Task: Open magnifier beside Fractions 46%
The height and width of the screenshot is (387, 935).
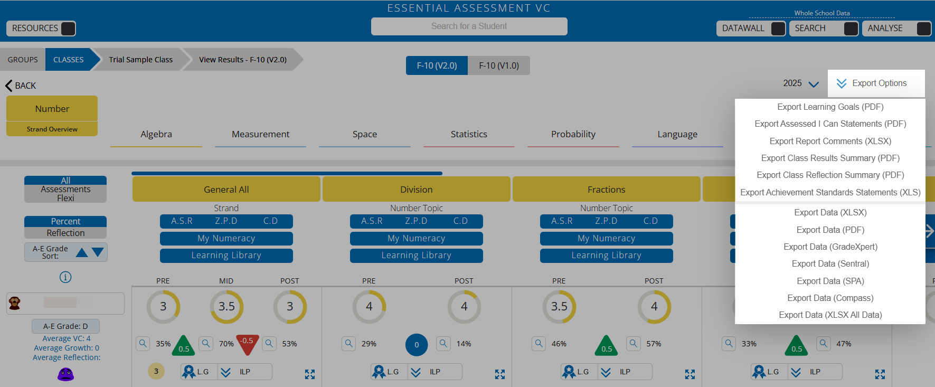Action: click(x=539, y=344)
